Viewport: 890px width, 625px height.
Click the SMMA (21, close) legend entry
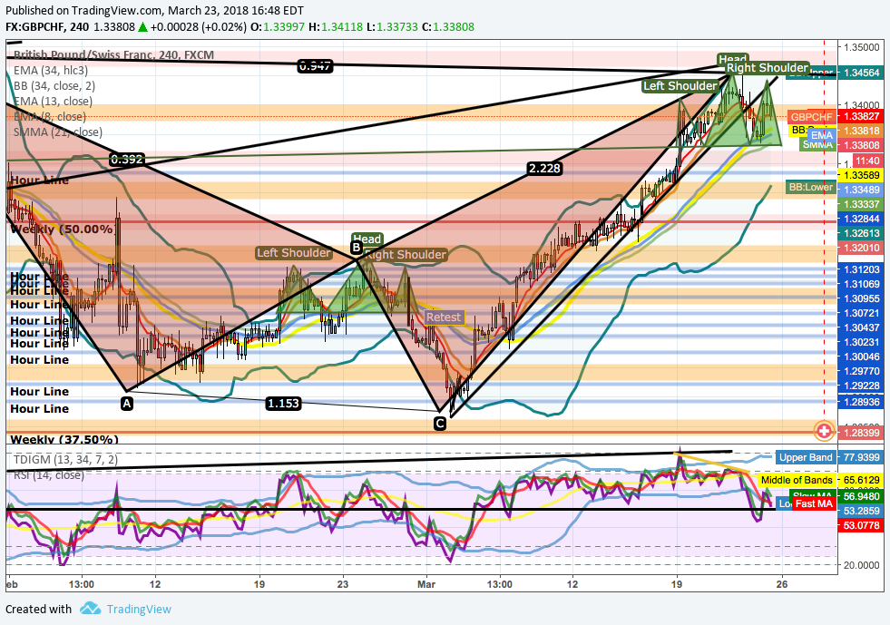click(58, 132)
